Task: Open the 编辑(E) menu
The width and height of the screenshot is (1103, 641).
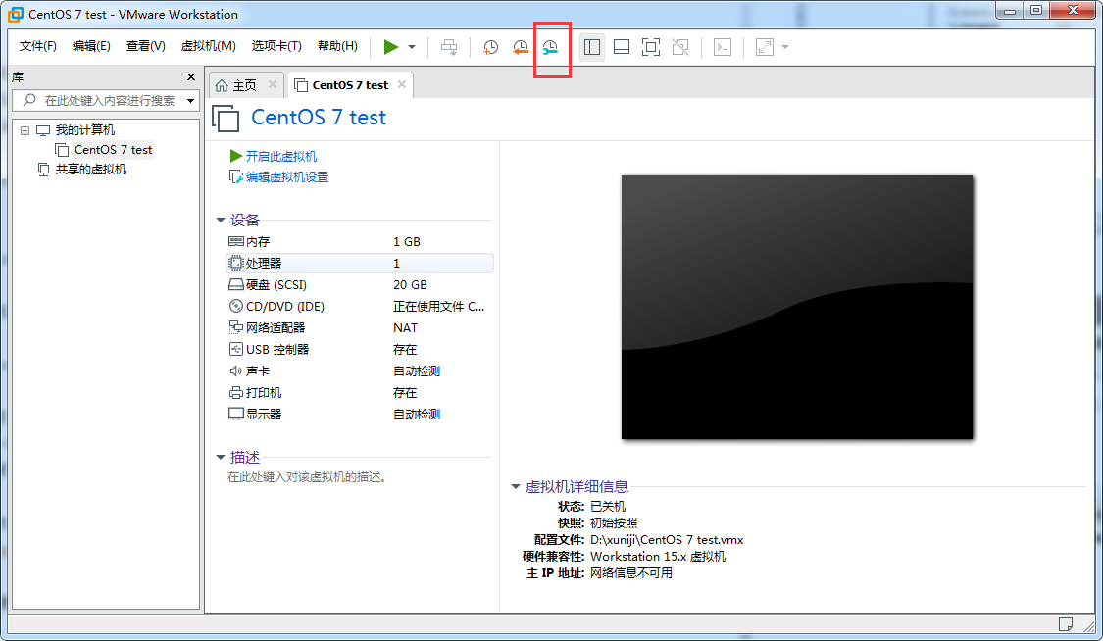Action: (x=91, y=46)
